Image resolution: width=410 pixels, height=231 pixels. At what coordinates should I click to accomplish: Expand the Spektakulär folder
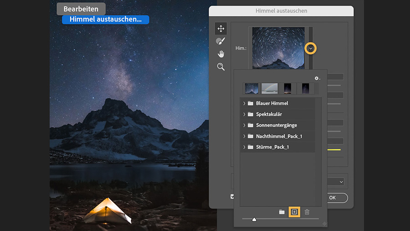(244, 114)
